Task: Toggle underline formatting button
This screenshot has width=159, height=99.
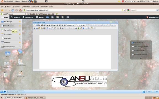Action: click(x=52, y=25)
